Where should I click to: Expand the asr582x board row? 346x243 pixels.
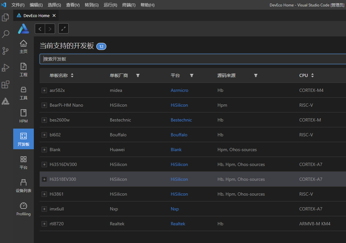pos(44,91)
